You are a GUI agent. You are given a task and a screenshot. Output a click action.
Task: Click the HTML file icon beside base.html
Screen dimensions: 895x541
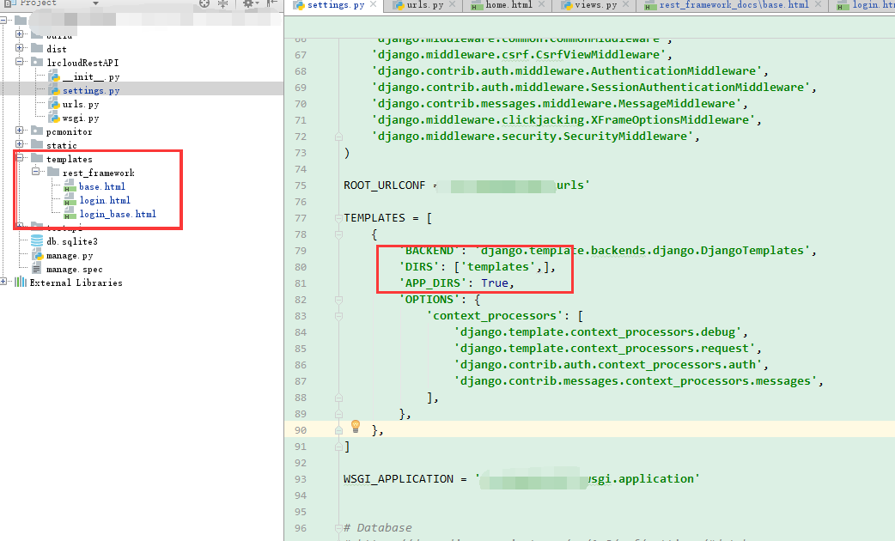tap(70, 186)
